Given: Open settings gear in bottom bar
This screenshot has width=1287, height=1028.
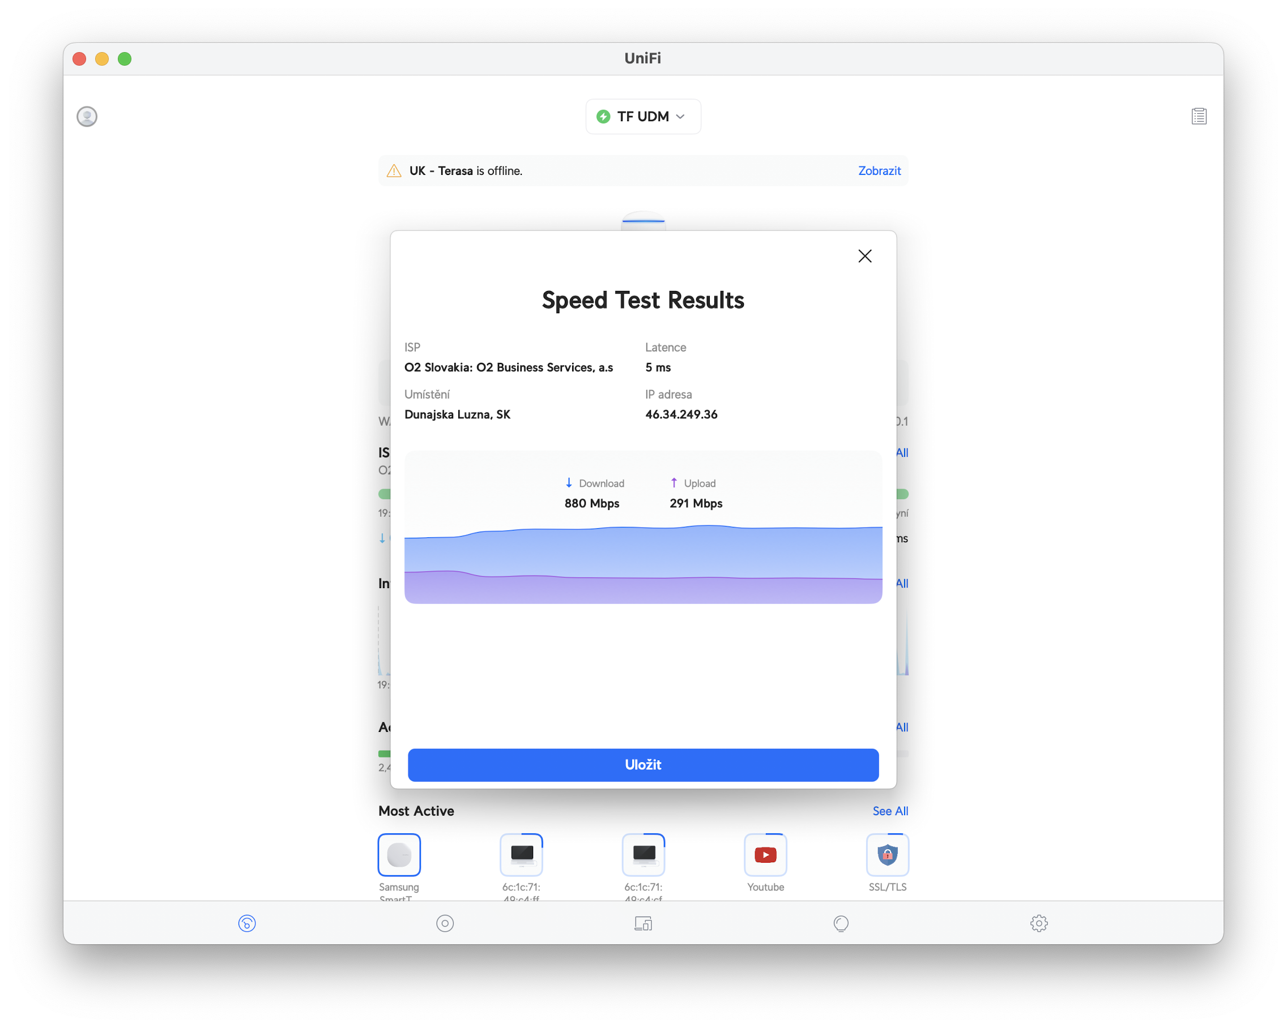Looking at the screenshot, I should [x=1039, y=923].
